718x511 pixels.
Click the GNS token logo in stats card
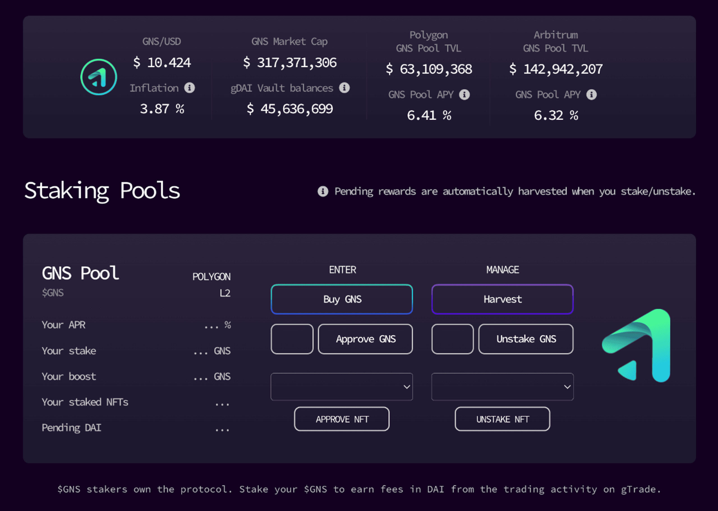pyautogui.click(x=99, y=77)
